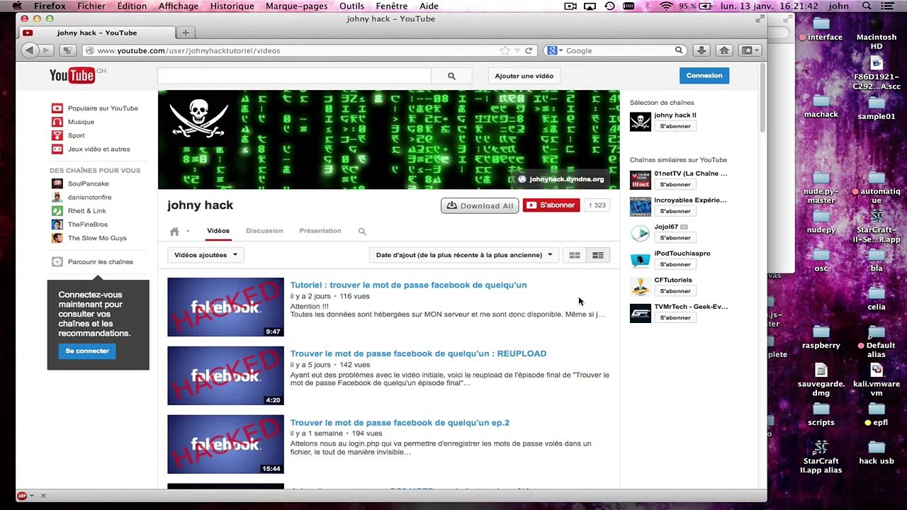
Task: Select the Vidéos channel tab
Action: (x=218, y=231)
